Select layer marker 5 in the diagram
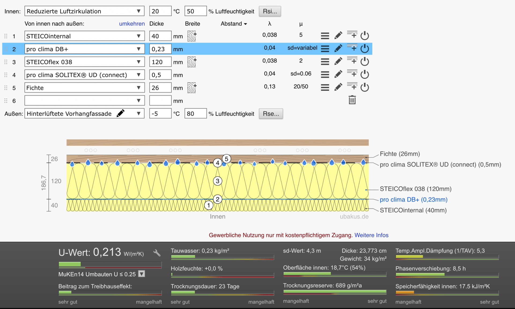The image size is (515, 309). point(227,159)
